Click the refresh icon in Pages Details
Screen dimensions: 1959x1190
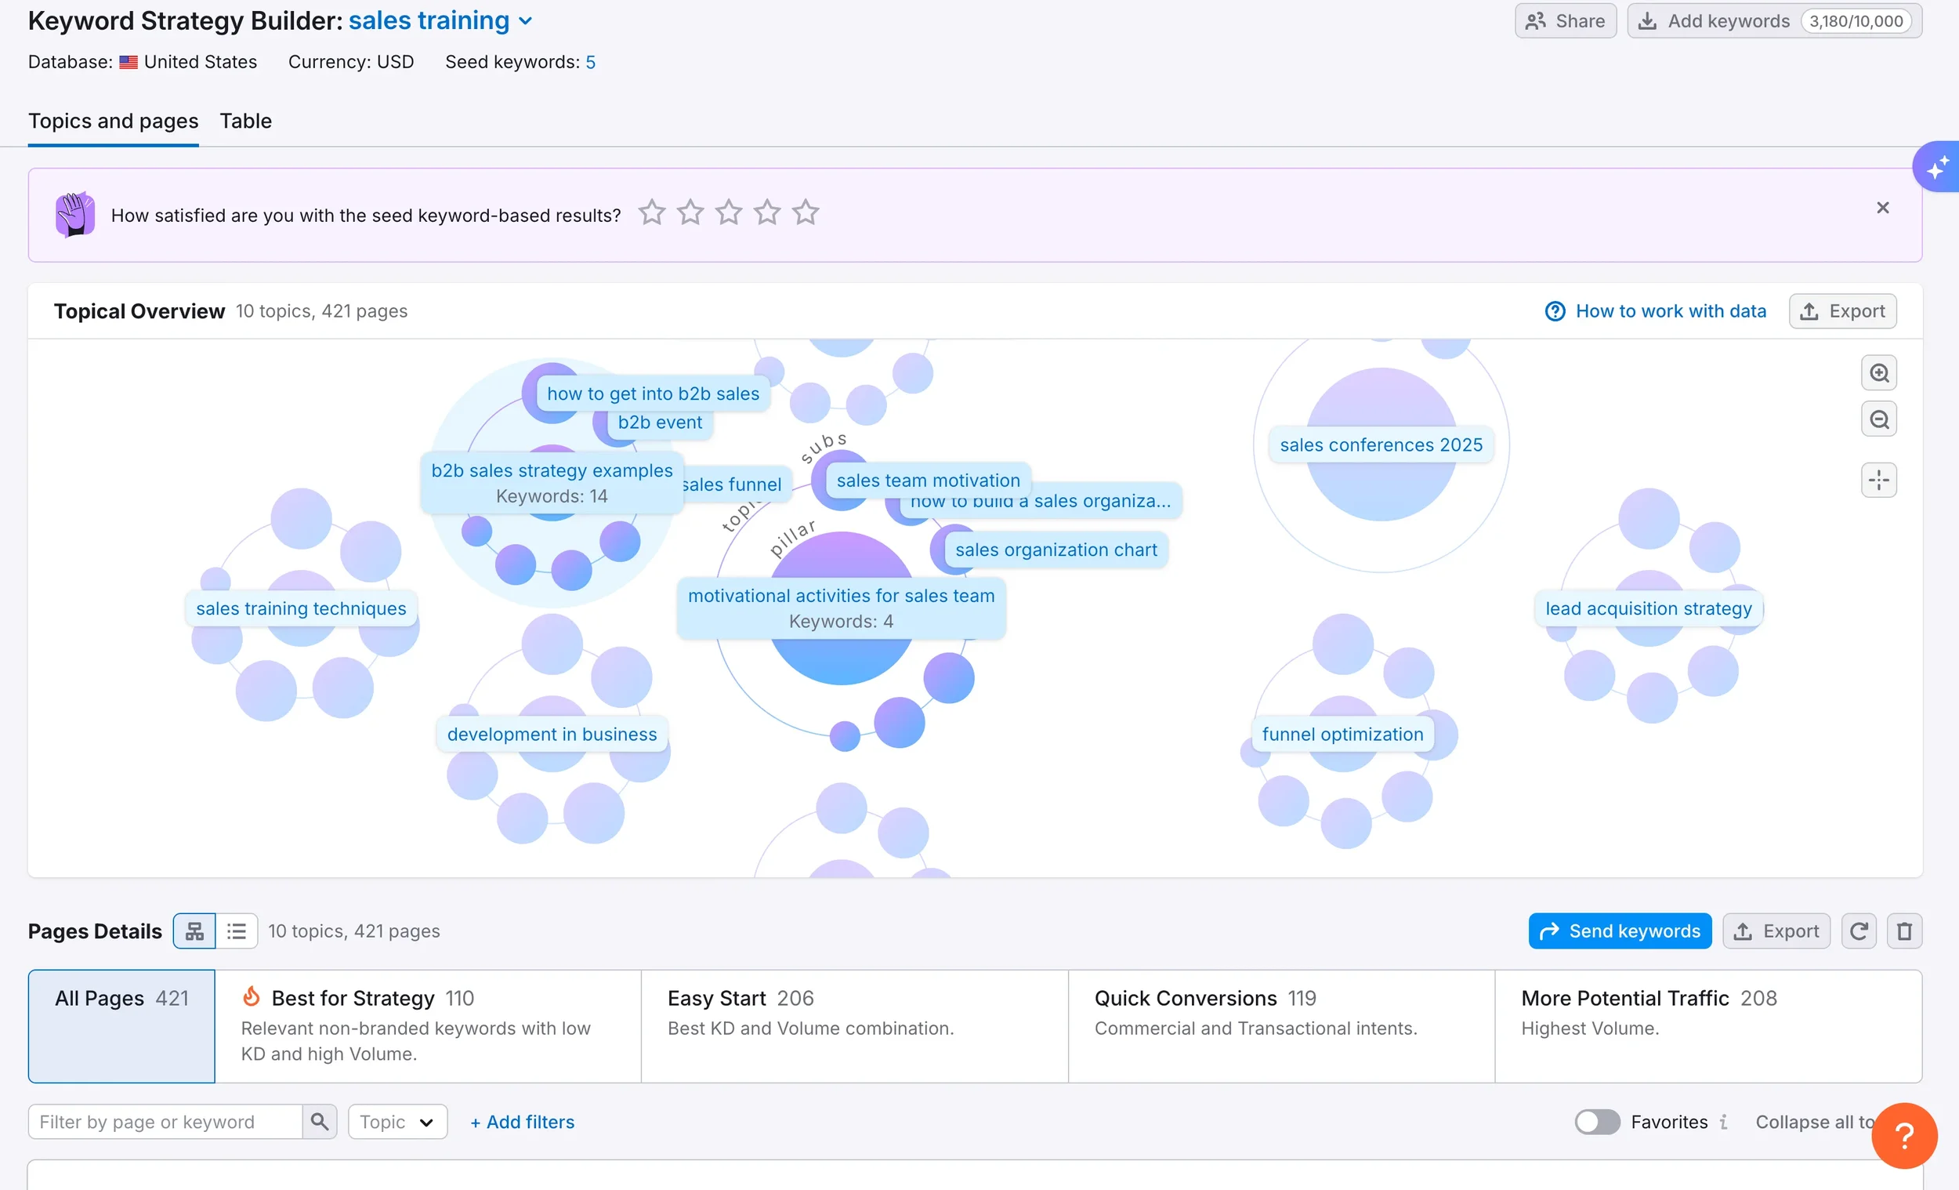[1859, 931]
